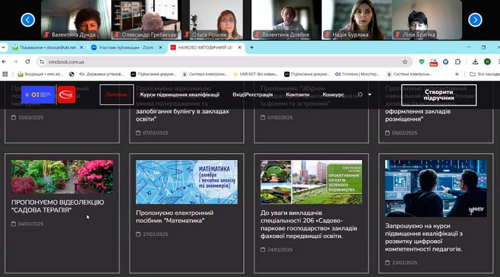Switch to the Участник публикации Zoom tab
The height and width of the screenshot is (277, 500).
click(126, 48)
